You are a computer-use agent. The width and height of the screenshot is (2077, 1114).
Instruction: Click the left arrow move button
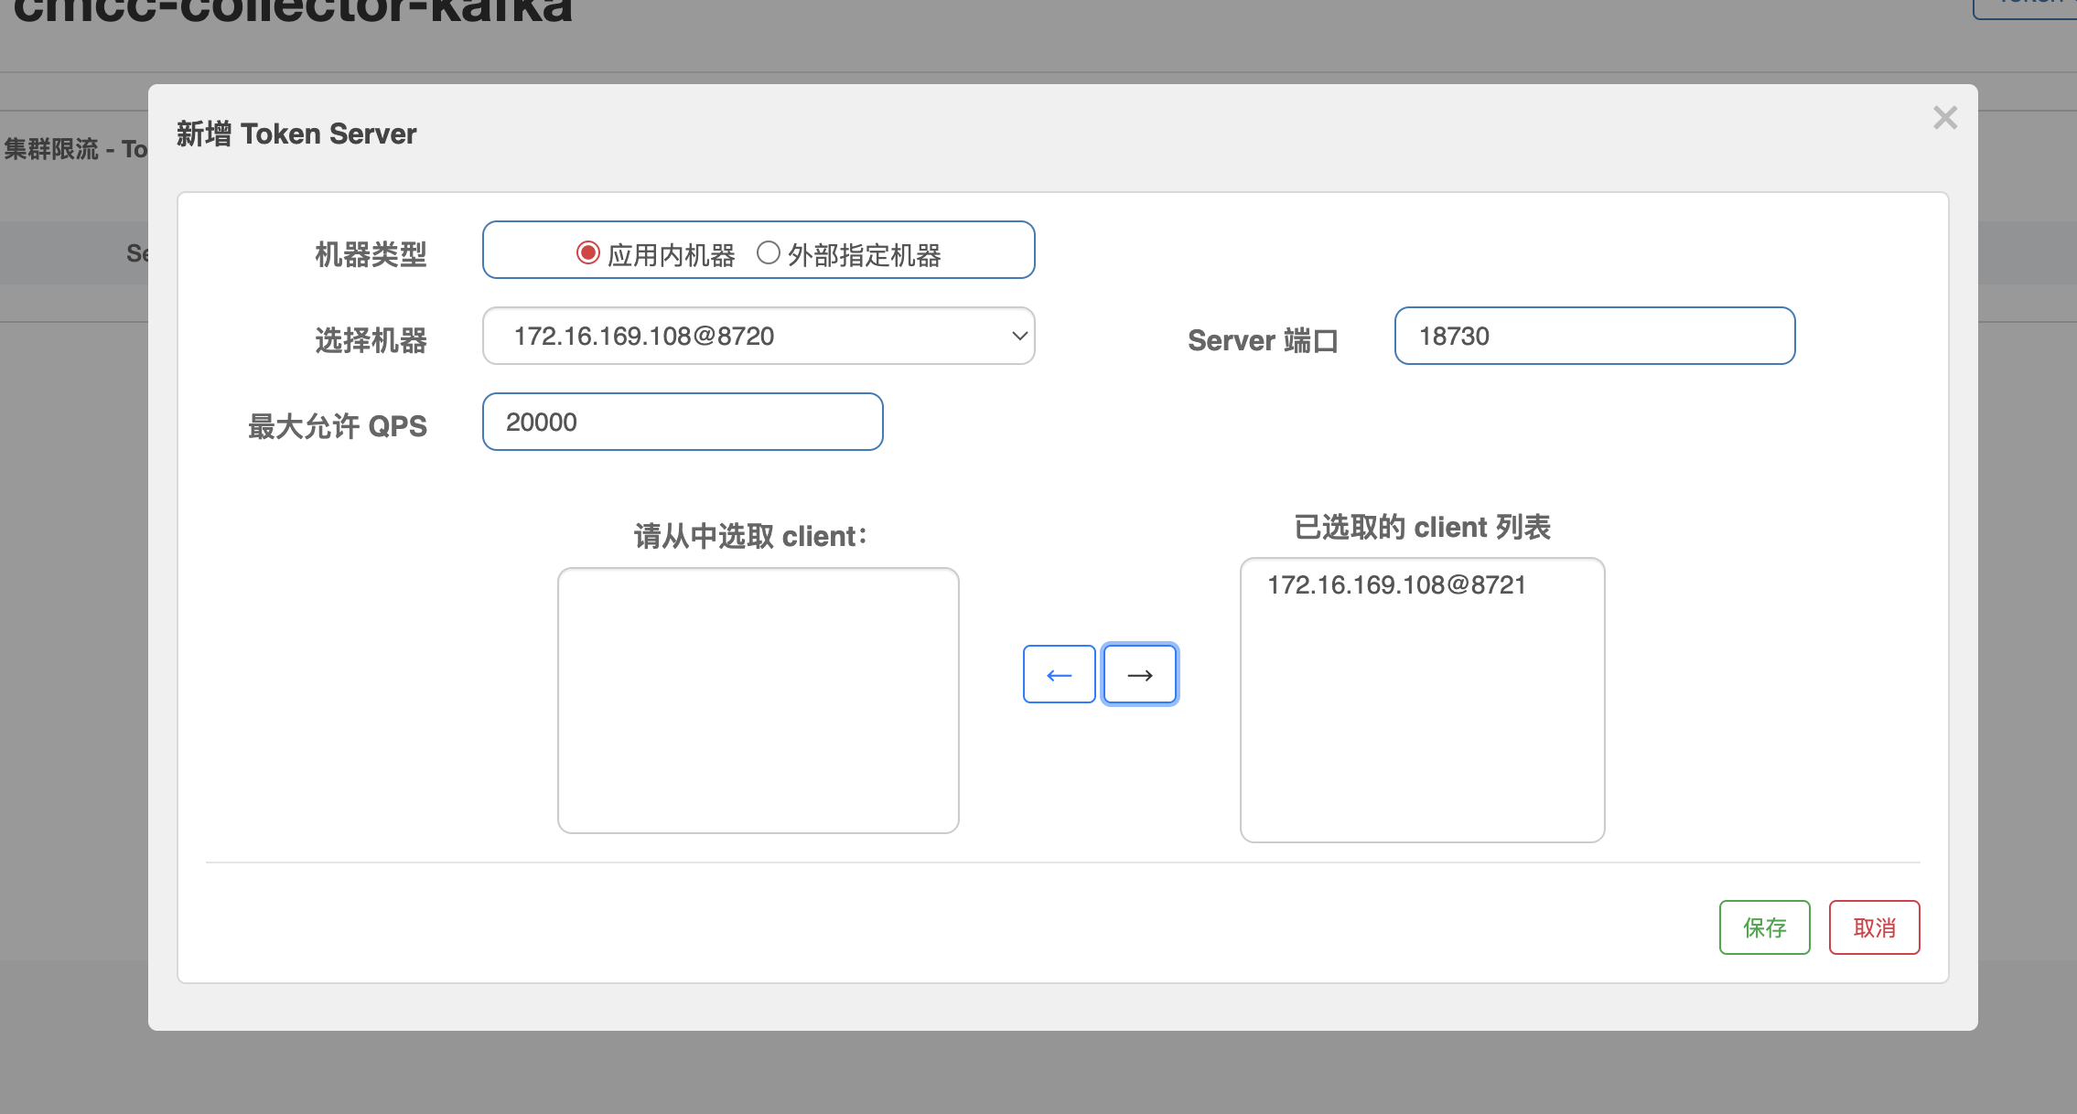click(1059, 675)
